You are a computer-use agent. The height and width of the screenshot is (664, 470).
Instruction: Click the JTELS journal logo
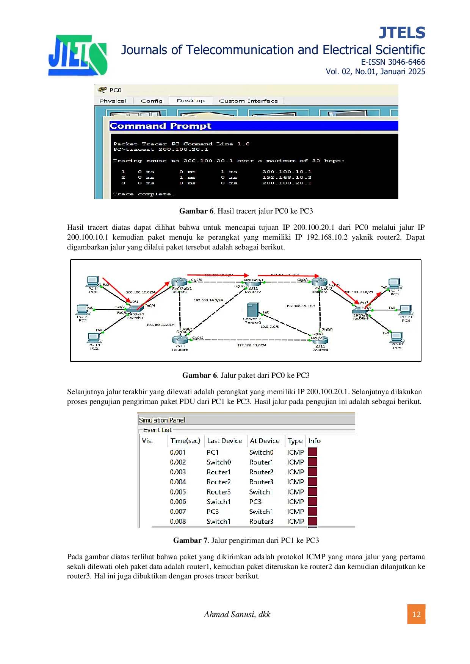pos(78,56)
